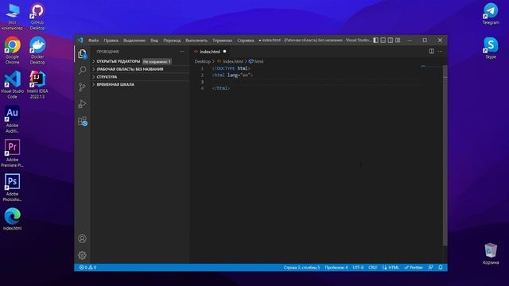509x286 pixels.
Task: Open the Справка menu
Action: click(246, 41)
